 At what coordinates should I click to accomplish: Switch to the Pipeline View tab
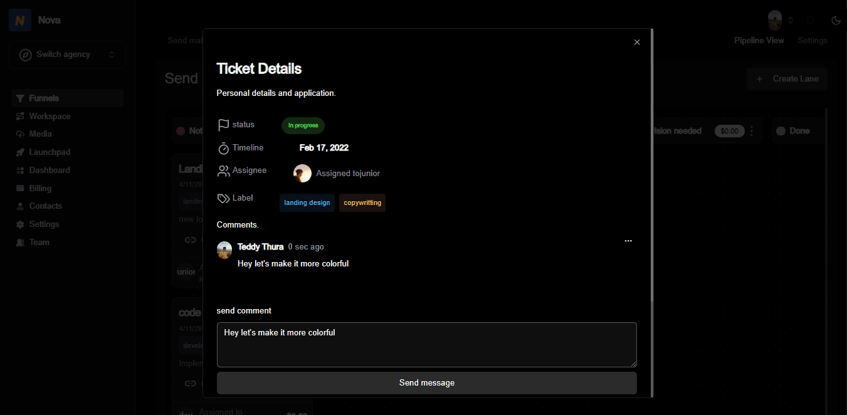pyautogui.click(x=759, y=40)
